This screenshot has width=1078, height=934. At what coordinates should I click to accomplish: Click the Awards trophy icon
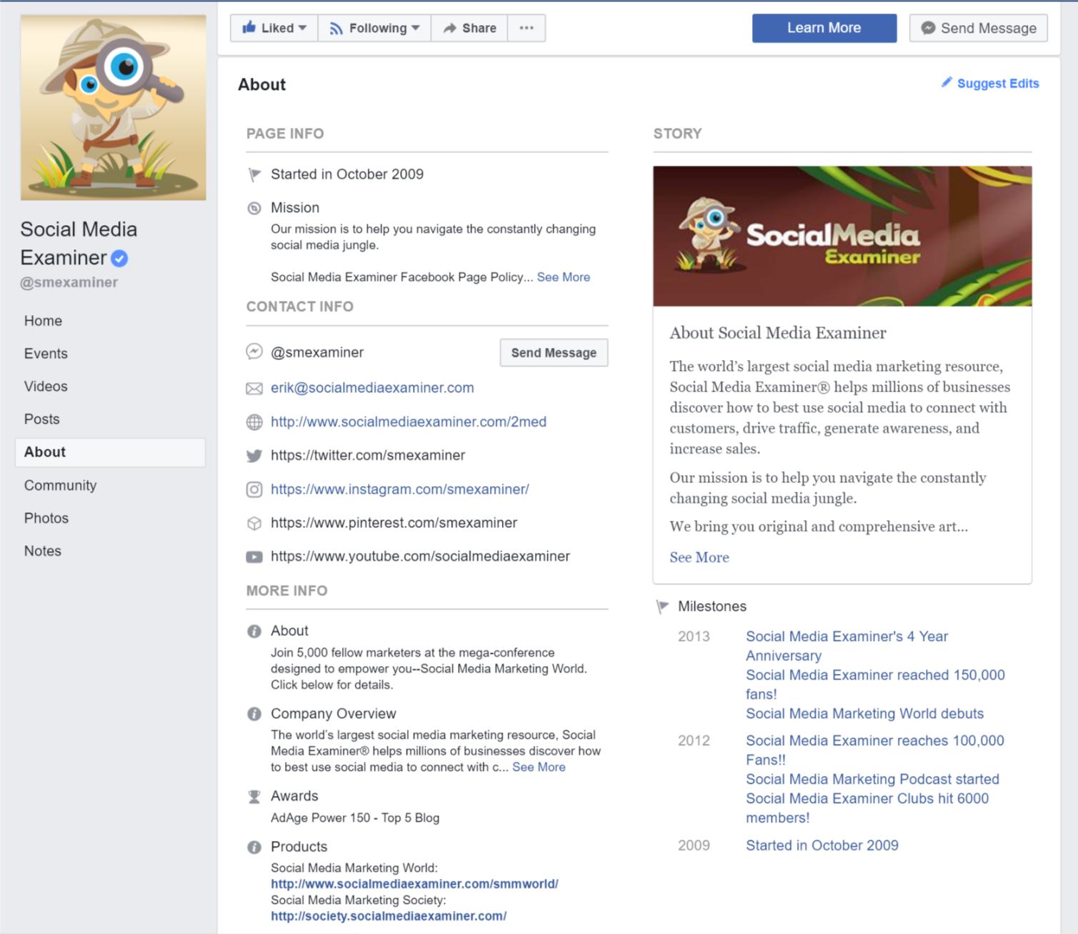[254, 797]
